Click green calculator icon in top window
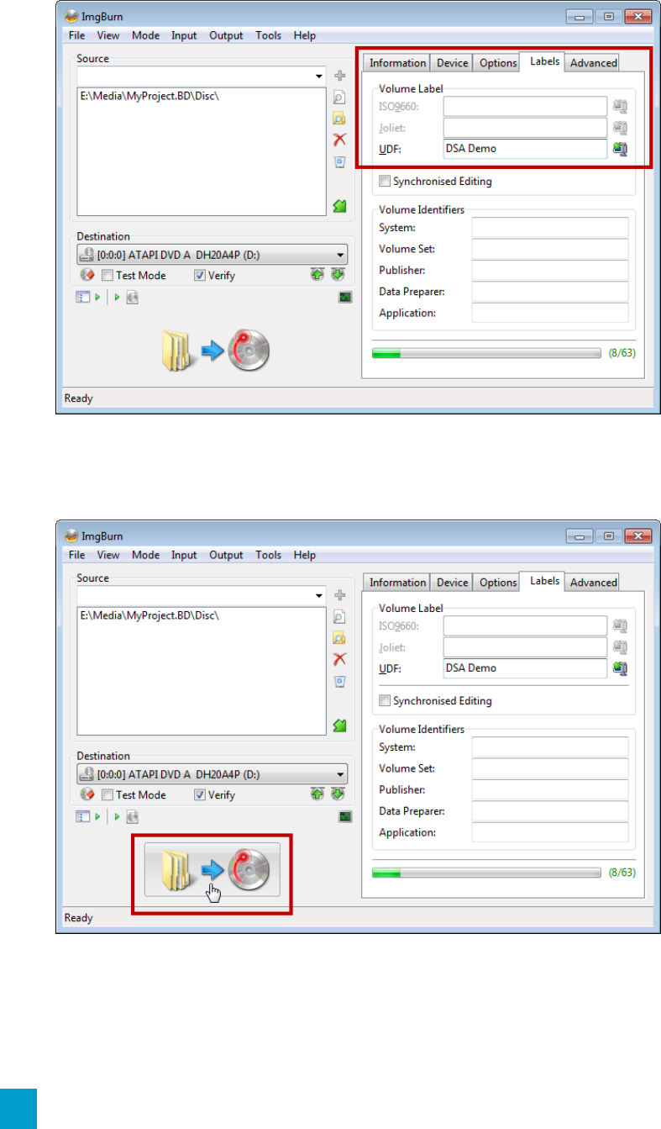Viewport: 661px width, 1129px height. [x=340, y=205]
